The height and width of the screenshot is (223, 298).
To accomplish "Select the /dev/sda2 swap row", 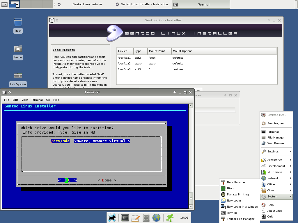I will [x=197, y=64].
